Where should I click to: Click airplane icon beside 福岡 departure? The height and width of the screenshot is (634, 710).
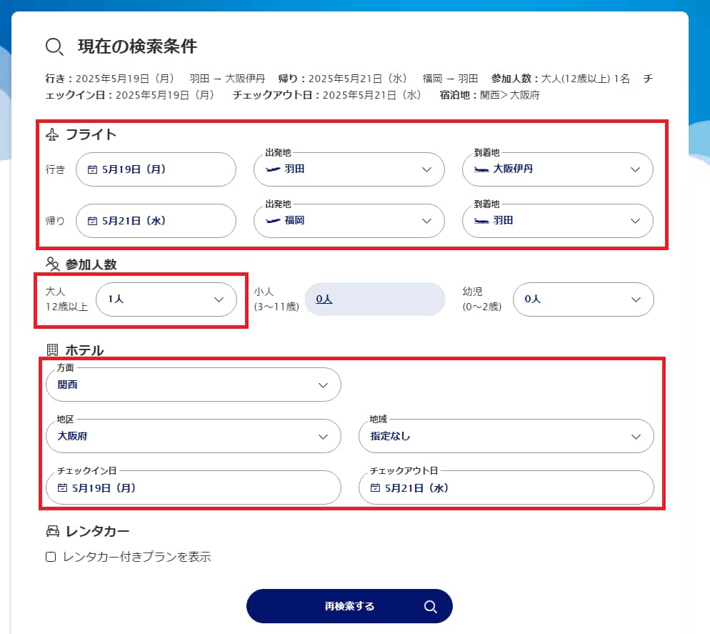(272, 221)
